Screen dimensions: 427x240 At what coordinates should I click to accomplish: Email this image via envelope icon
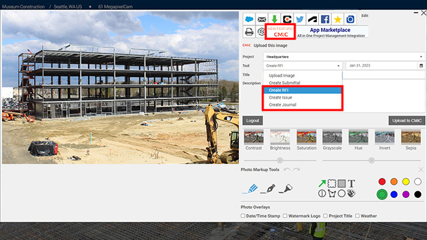(262, 19)
